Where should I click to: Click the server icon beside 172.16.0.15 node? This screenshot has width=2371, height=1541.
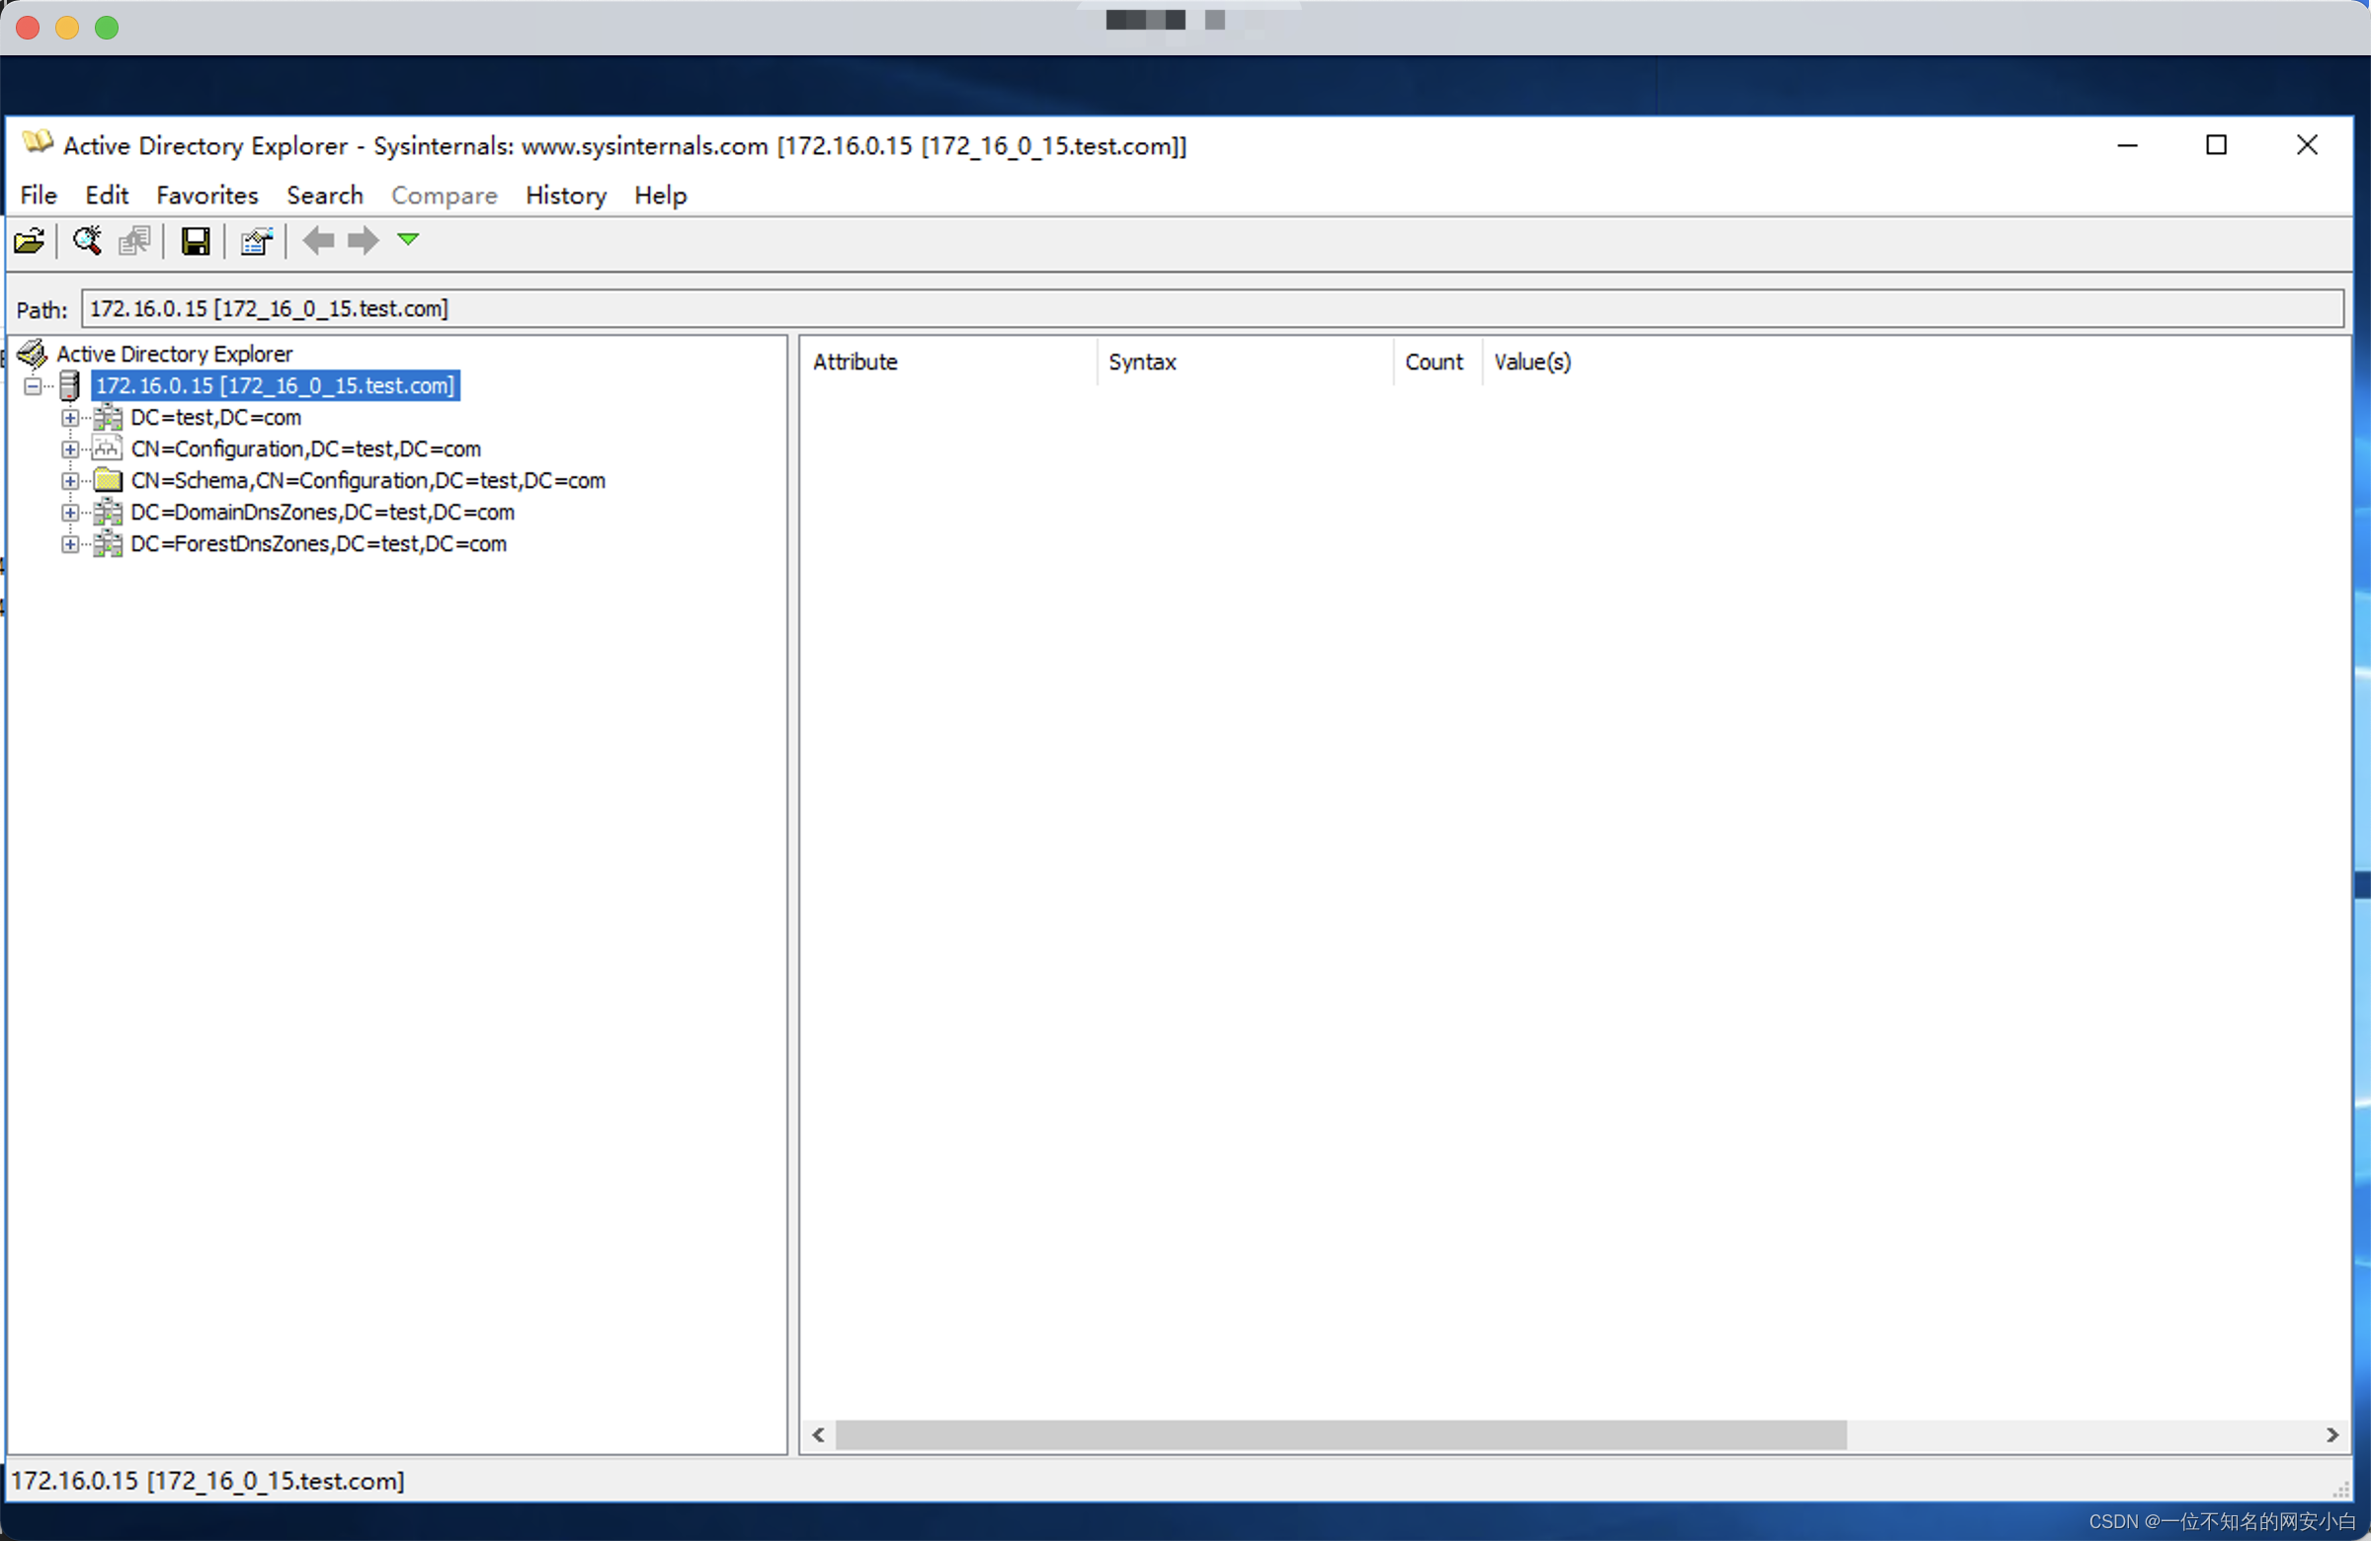click(x=69, y=385)
